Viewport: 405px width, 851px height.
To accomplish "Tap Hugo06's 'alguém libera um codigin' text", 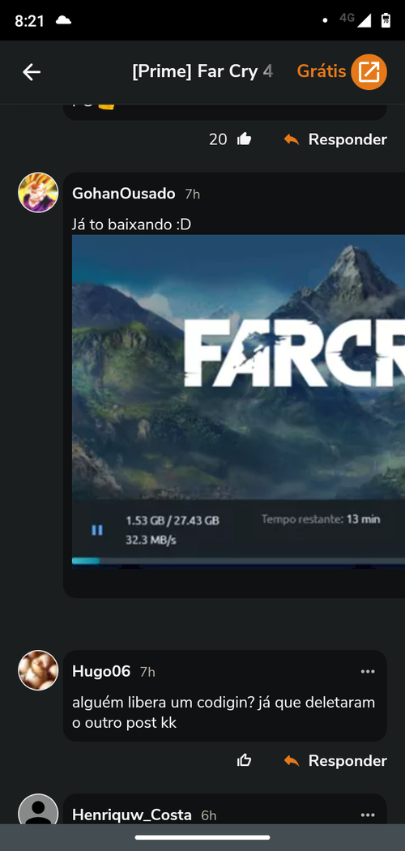I will pyautogui.click(x=224, y=713).
